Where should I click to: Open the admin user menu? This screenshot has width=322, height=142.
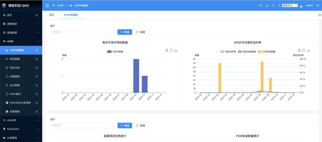point(309,6)
